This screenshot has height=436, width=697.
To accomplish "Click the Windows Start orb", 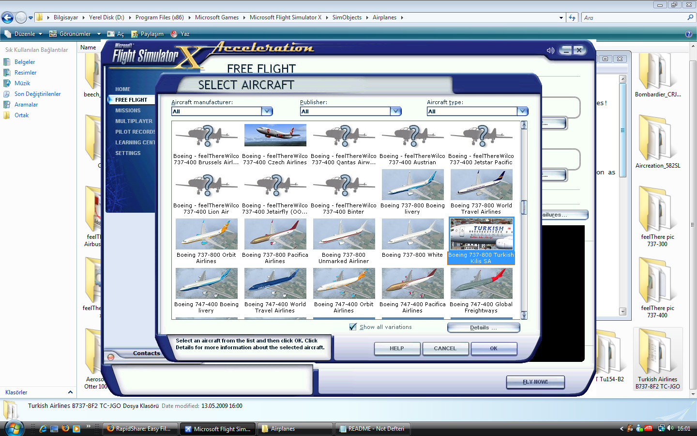I will pos(14,428).
